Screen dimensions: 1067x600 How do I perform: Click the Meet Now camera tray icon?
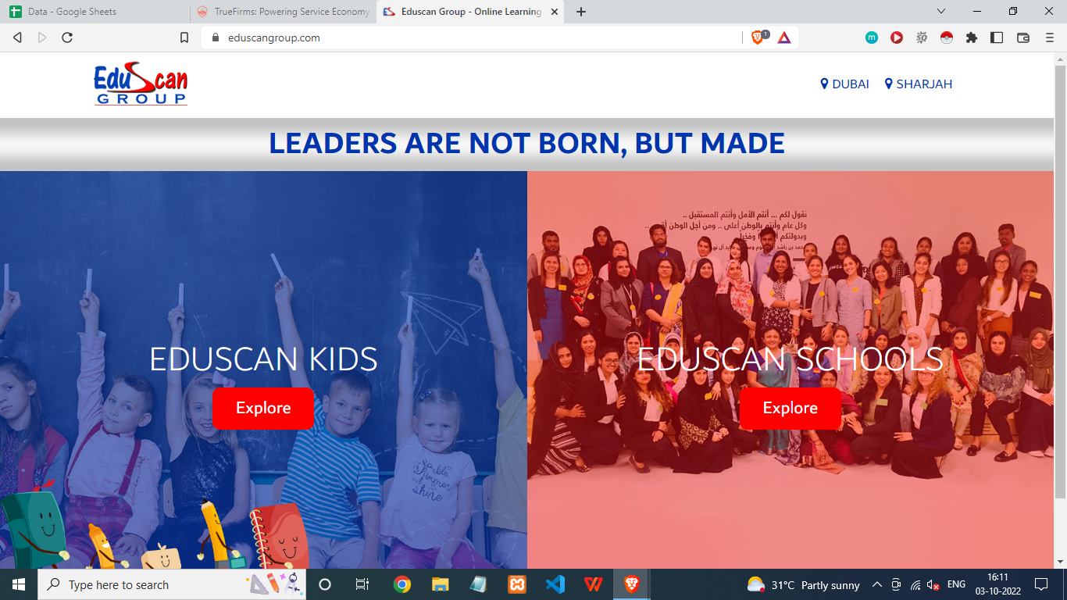pos(897,584)
